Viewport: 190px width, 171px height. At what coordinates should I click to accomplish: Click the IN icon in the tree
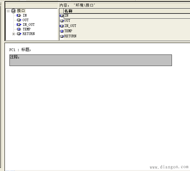click(x=19, y=15)
